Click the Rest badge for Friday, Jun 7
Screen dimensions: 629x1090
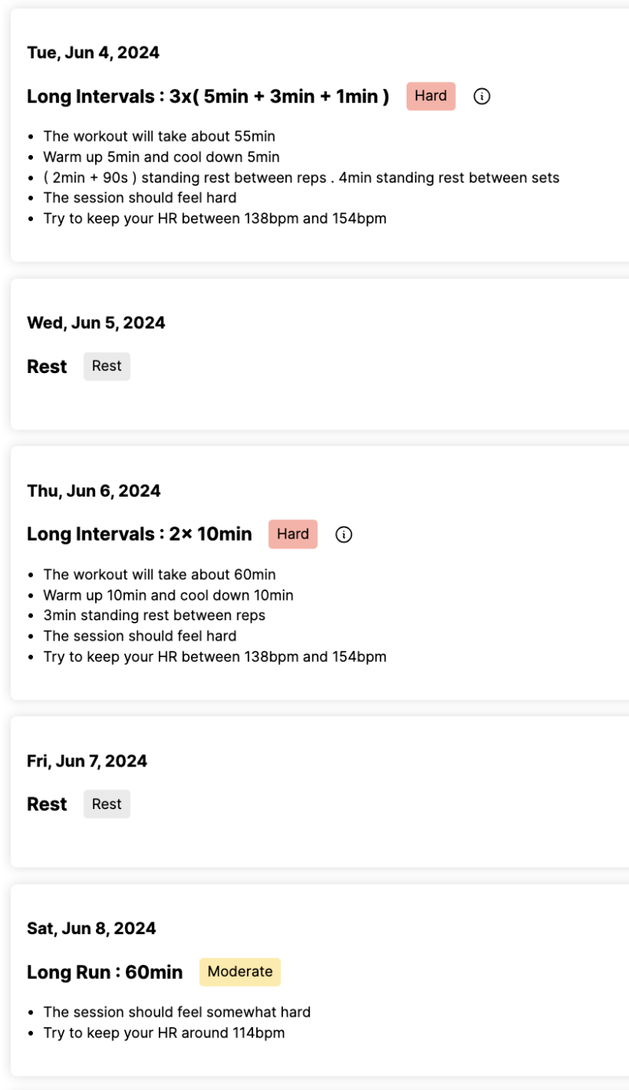(107, 804)
